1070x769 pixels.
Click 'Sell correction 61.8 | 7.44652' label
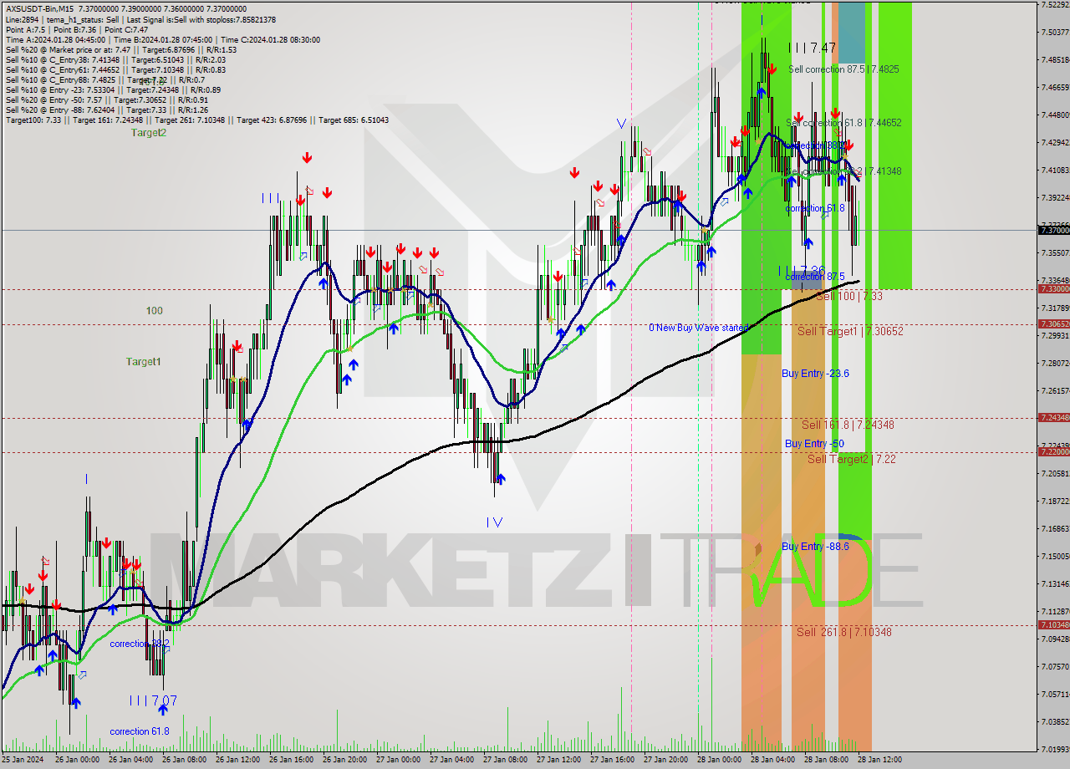click(x=843, y=122)
